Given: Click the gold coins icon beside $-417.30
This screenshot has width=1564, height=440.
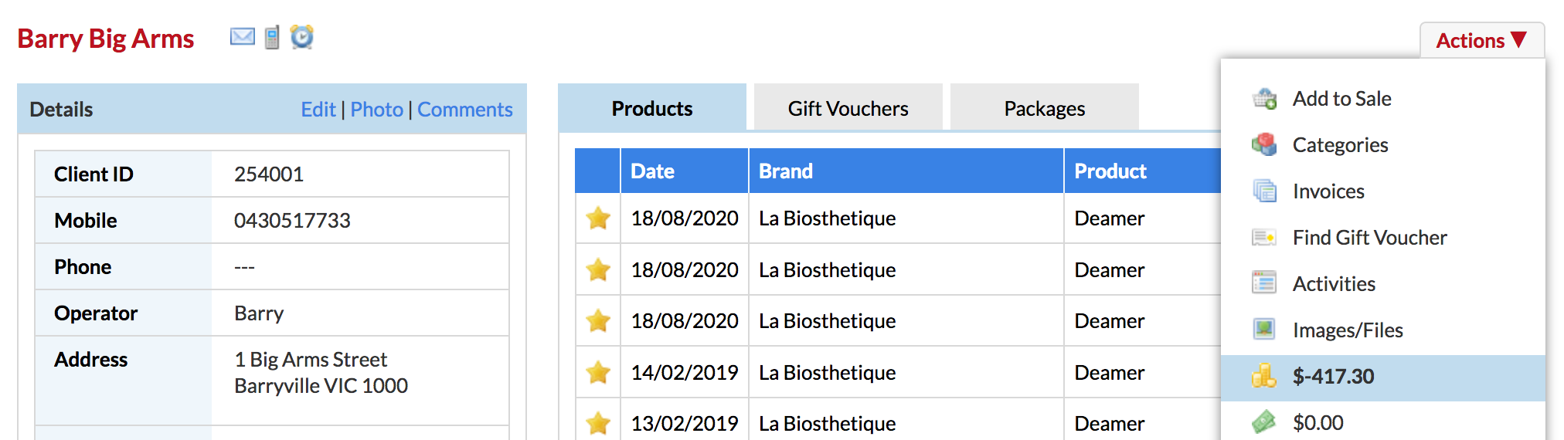Looking at the screenshot, I should [x=1264, y=376].
